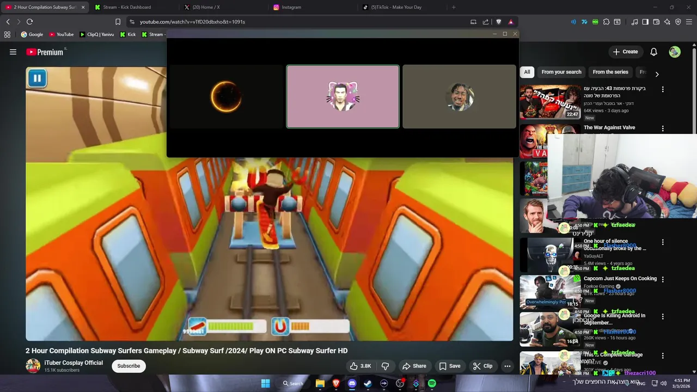Open iTuber Cosplay Official channel name
Image resolution: width=697 pixels, height=392 pixels.
pos(74,363)
